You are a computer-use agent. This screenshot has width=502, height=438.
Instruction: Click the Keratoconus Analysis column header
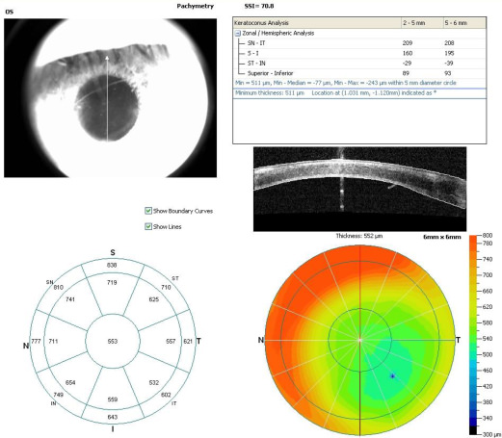point(317,23)
